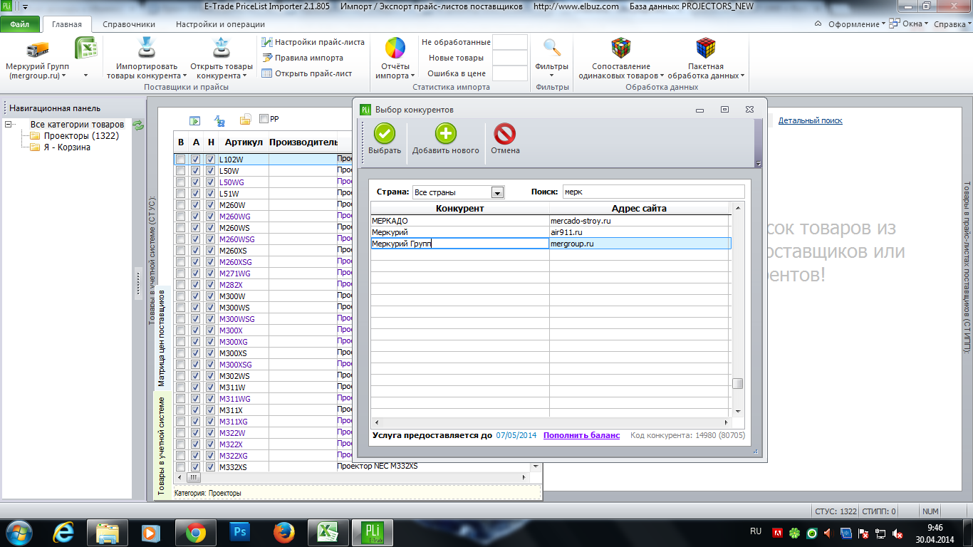Open Google Chrome from taskbar

coord(196,532)
